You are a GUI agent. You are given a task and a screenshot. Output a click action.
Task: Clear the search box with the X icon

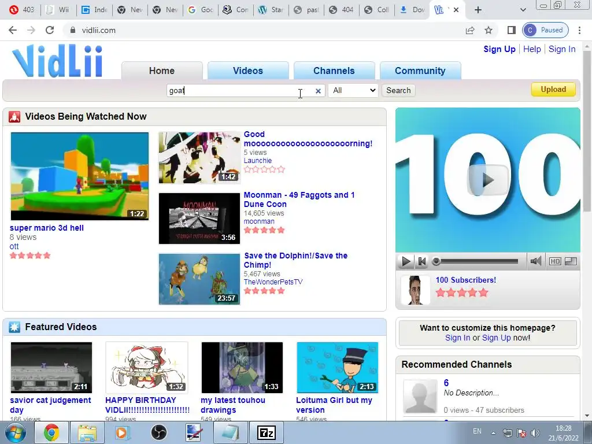tap(318, 91)
